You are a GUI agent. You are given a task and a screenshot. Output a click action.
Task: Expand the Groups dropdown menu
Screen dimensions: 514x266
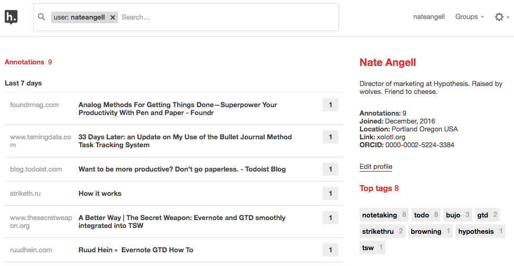(x=469, y=17)
